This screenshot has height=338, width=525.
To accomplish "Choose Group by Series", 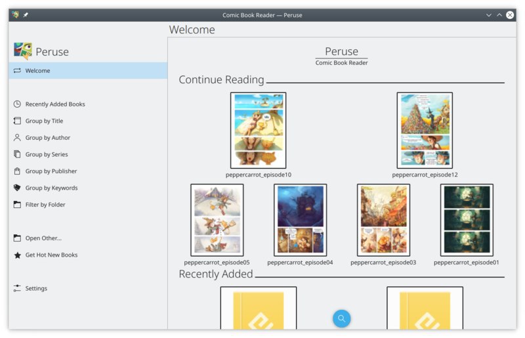I will [88, 154].
